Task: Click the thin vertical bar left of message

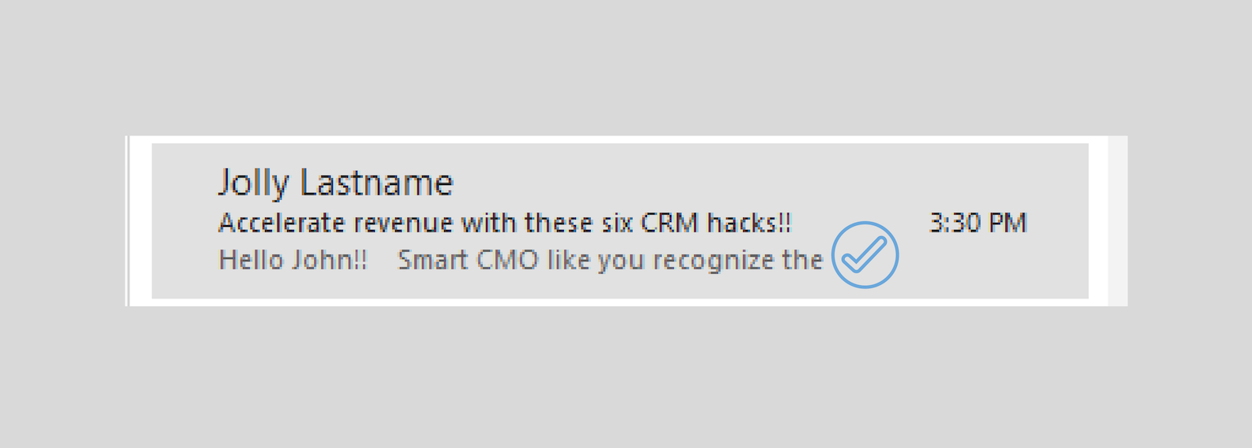Action: (x=127, y=220)
